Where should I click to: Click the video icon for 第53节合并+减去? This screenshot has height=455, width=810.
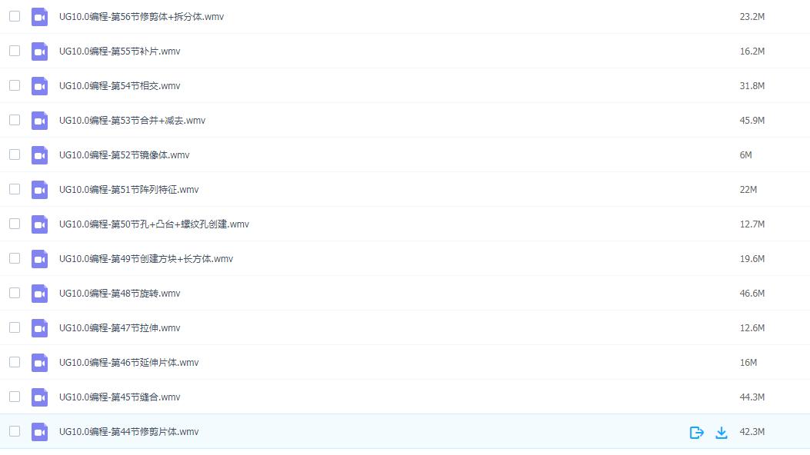pyautogui.click(x=39, y=121)
